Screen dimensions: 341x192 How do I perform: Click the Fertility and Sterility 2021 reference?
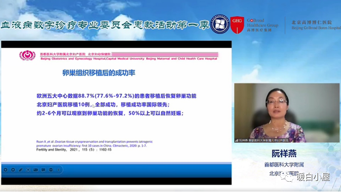[74, 150]
